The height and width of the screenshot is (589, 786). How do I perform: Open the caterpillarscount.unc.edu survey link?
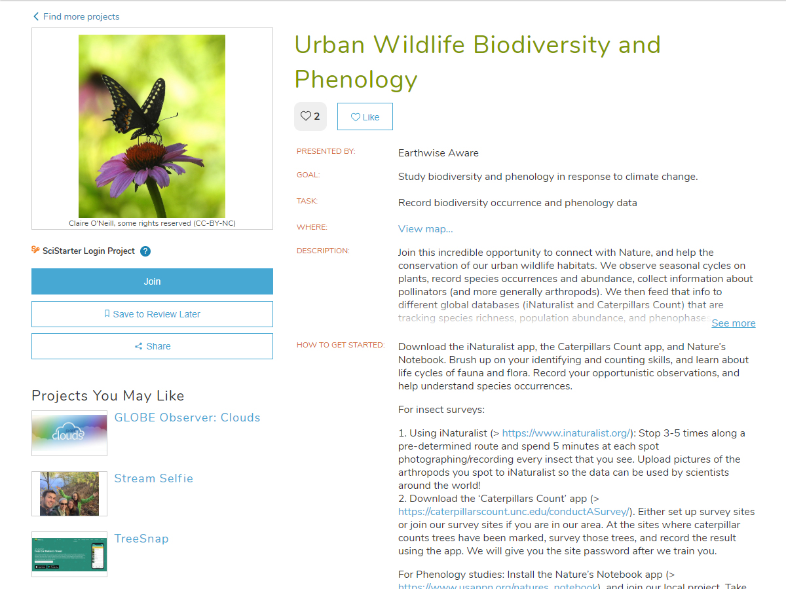click(x=514, y=512)
